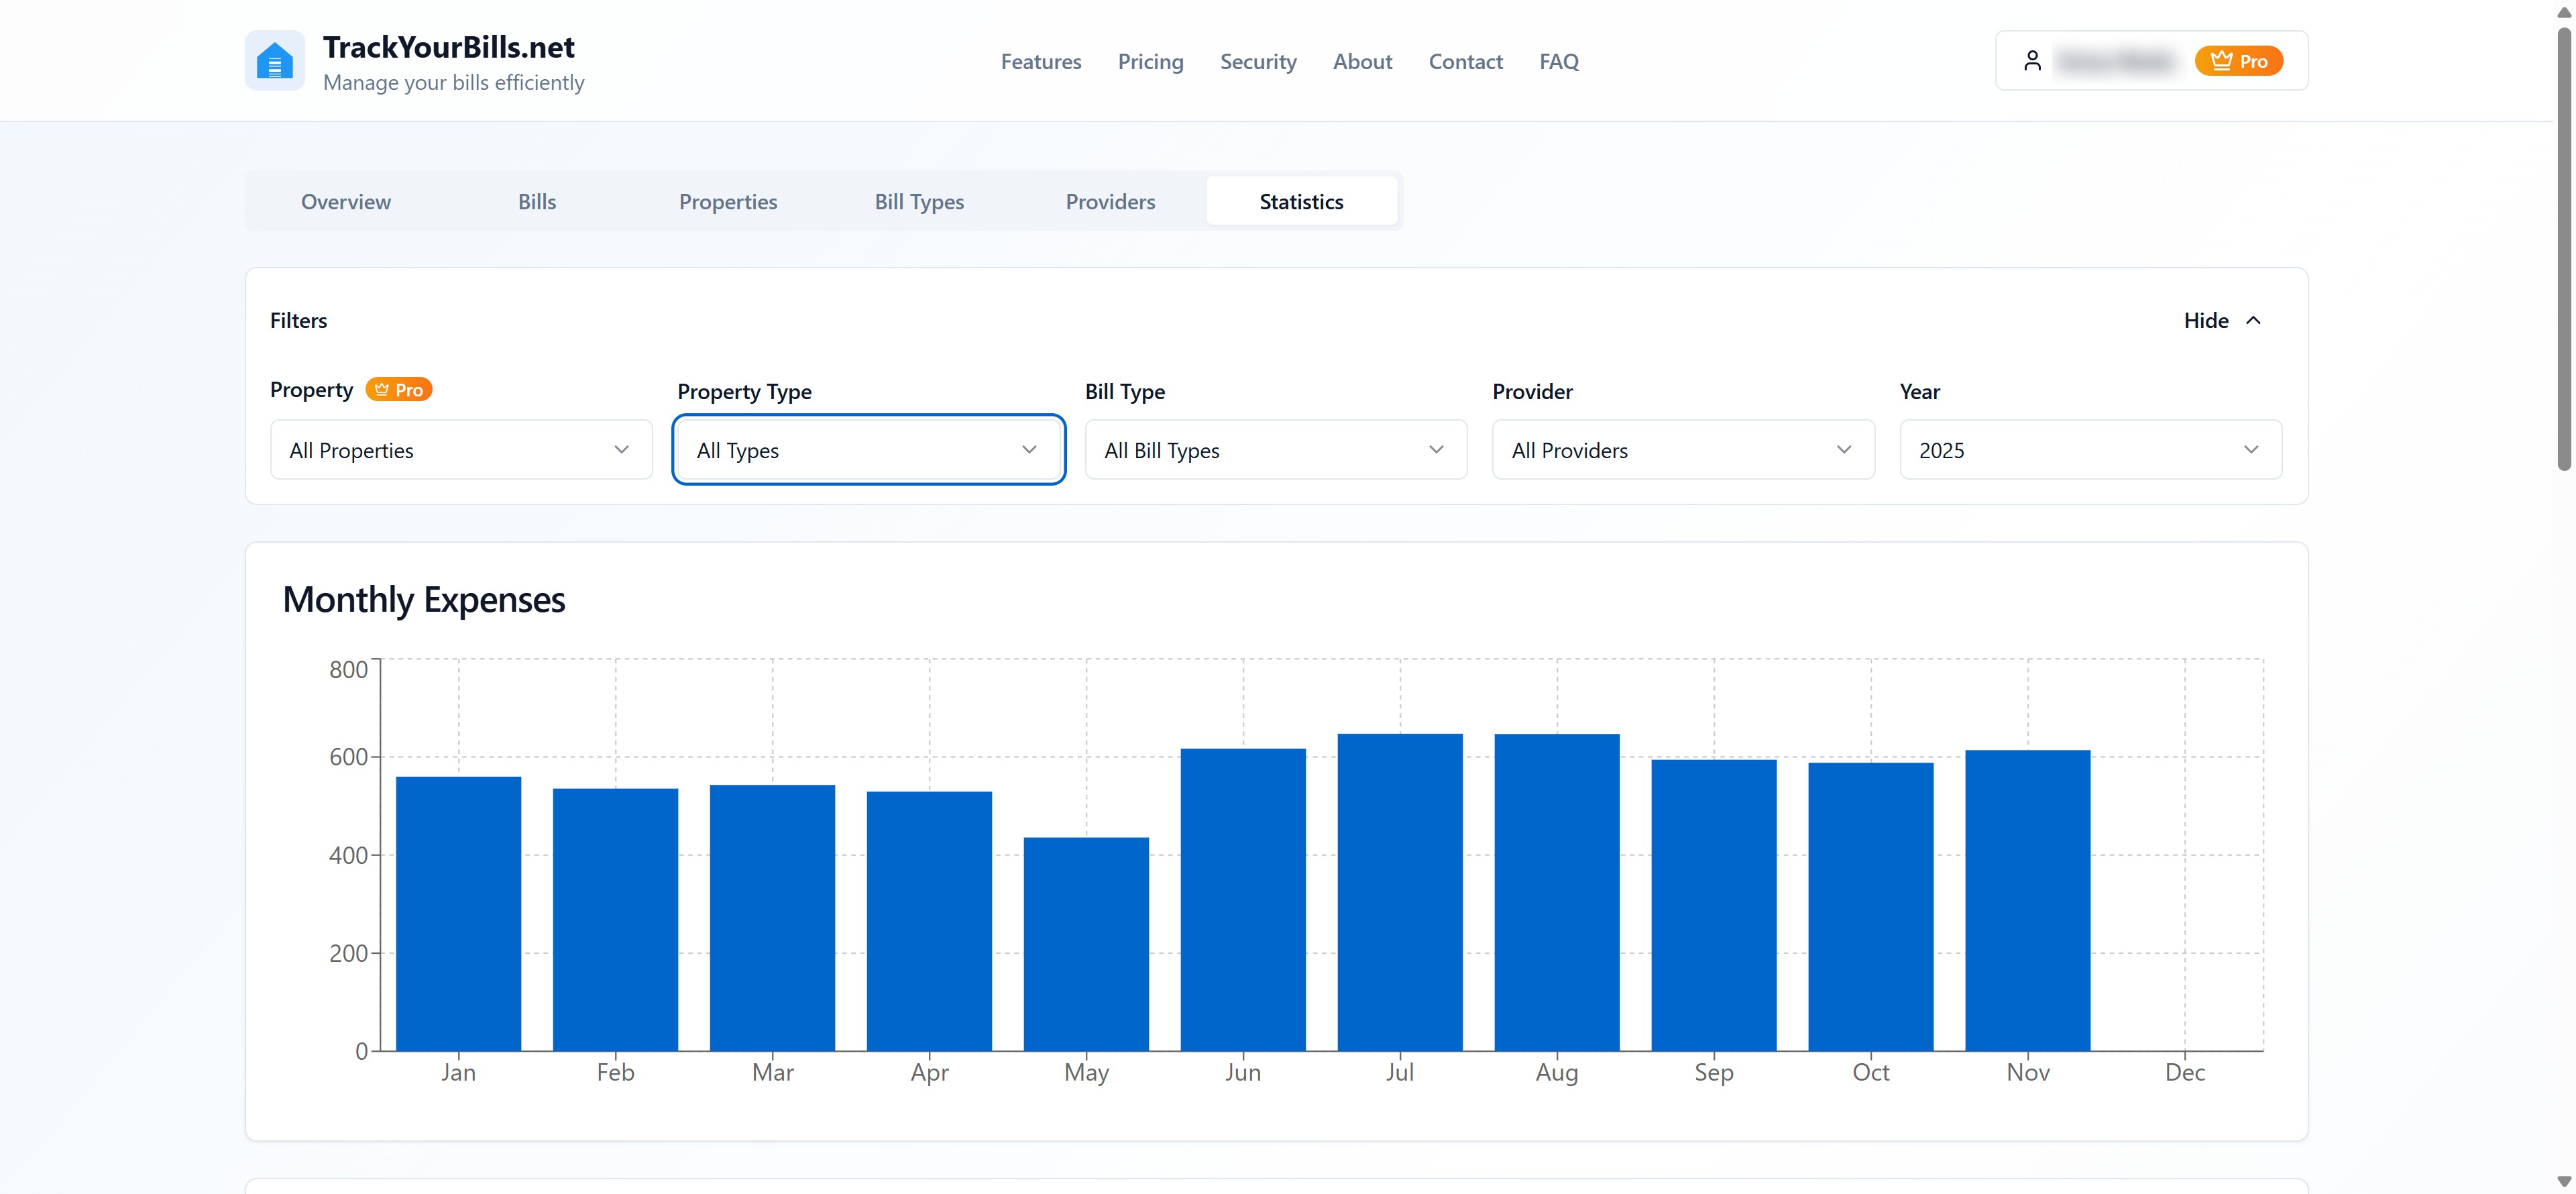Click the orange Pro crown badge in header
2576x1194 pixels.
point(2239,60)
